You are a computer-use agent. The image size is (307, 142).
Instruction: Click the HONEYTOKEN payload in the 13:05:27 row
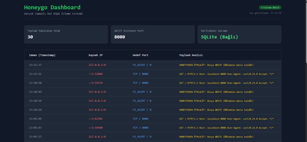point(216,137)
